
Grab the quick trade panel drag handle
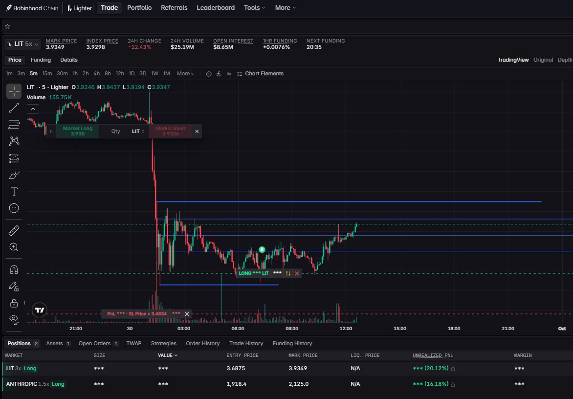pos(51,132)
